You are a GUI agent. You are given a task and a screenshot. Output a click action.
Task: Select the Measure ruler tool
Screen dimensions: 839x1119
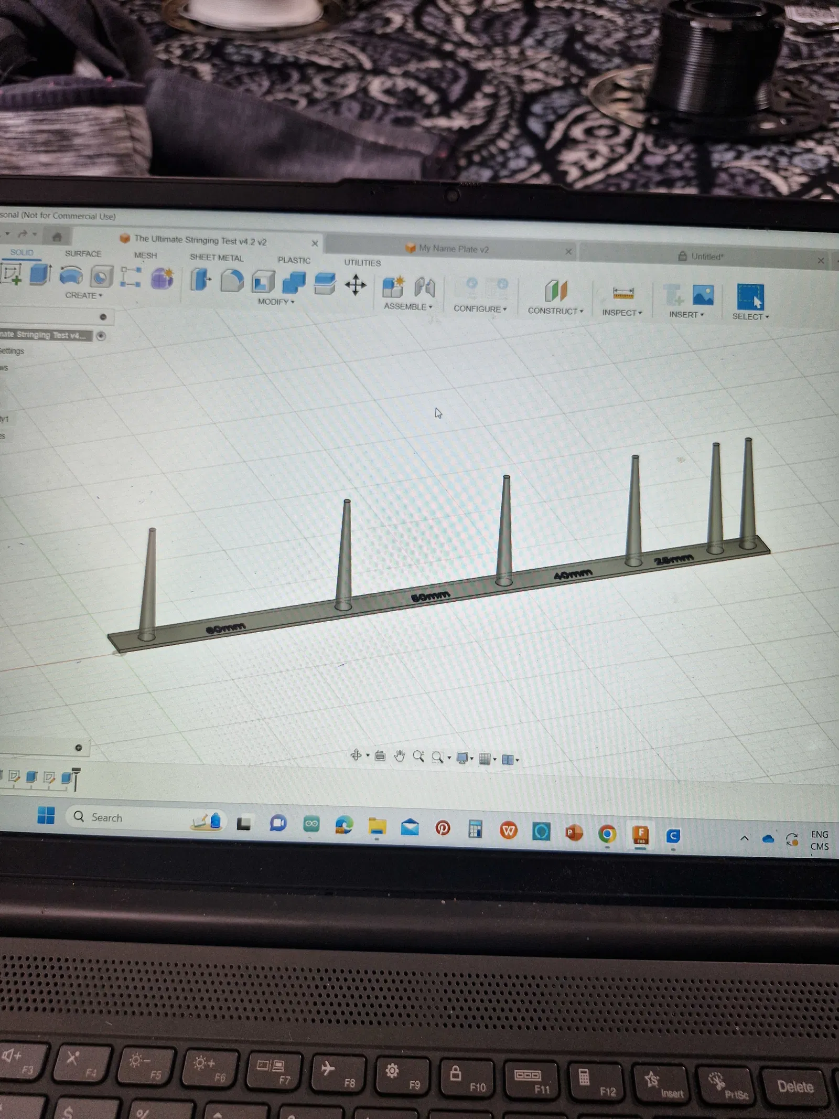[x=623, y=293]
